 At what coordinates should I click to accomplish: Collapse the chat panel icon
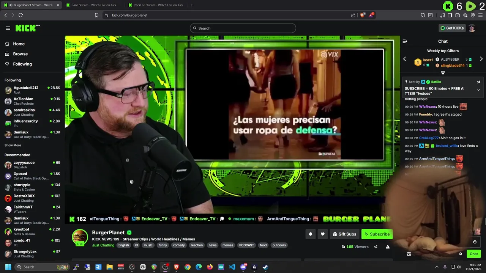click(x=405, y=41)
